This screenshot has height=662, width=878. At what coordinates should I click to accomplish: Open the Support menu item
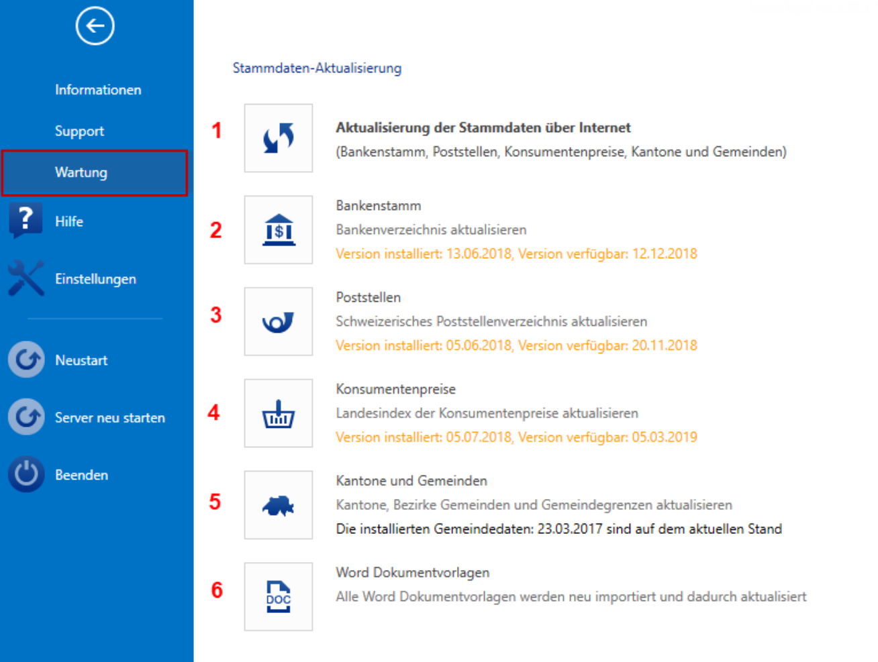coord(79,131)
